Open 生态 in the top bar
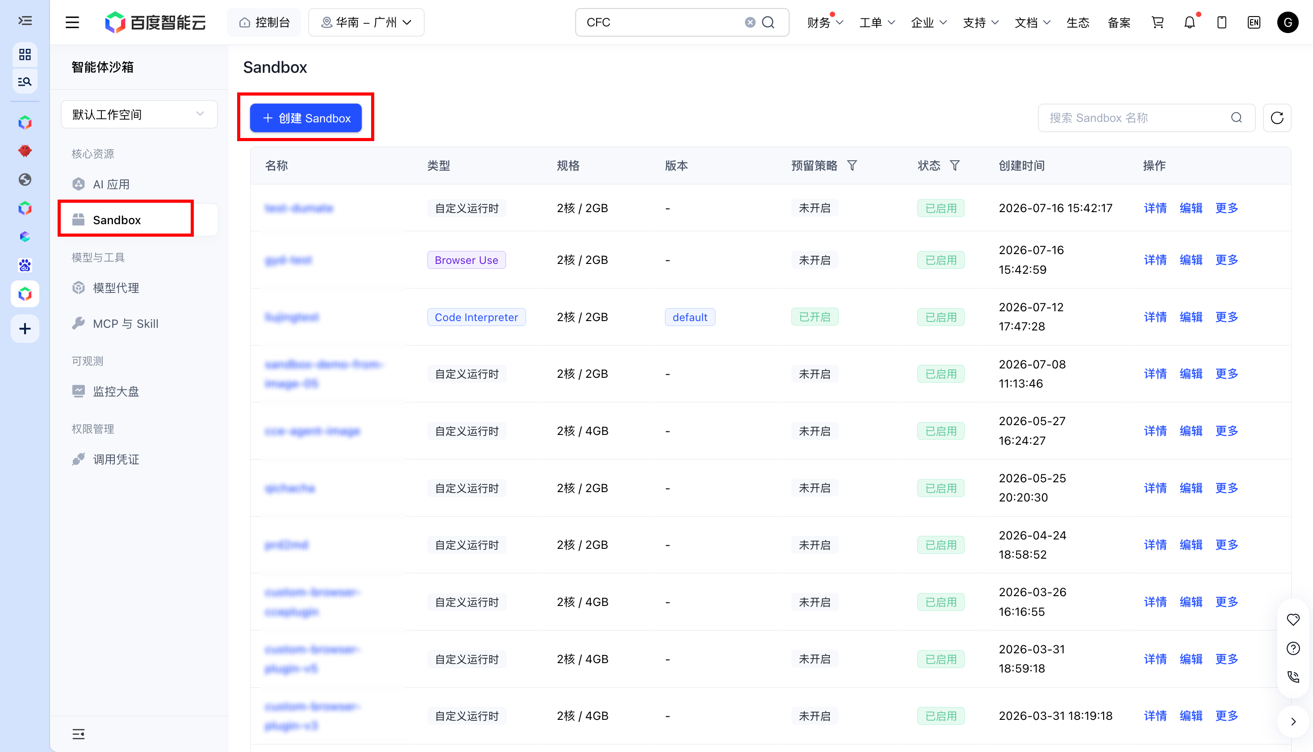 (x=1078, y=22)
